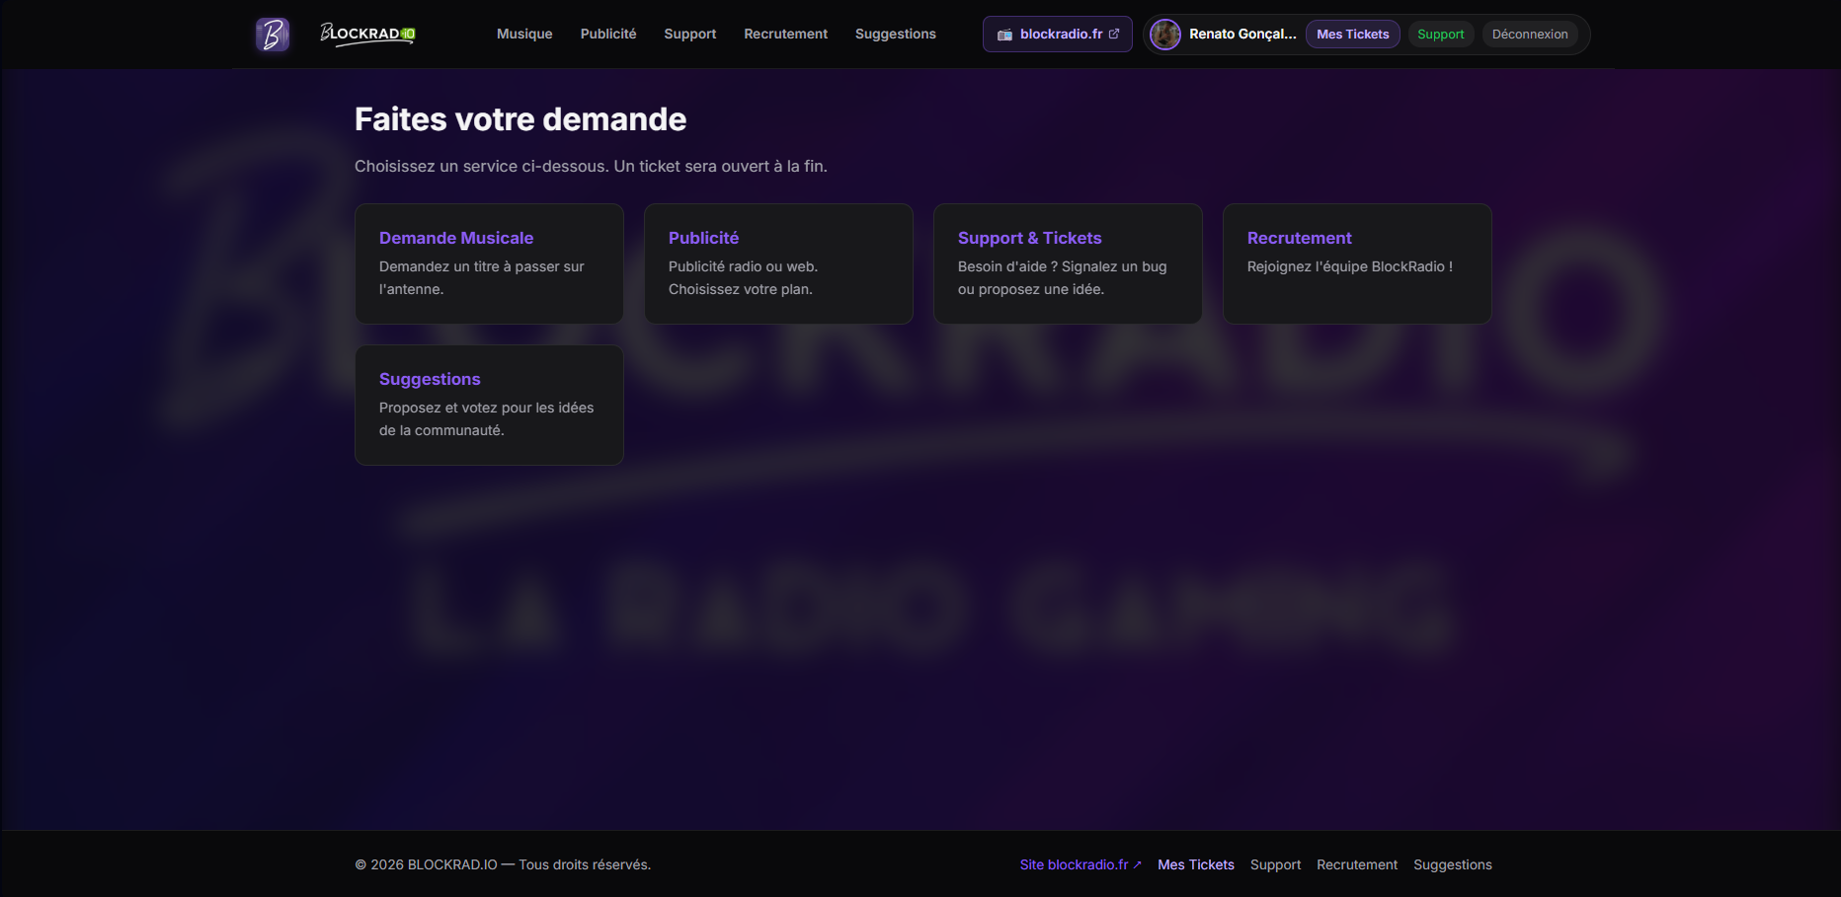Screen dimensions: 1841x897
Task: Open Publicité in the top navigation
Action: [608, 34]
